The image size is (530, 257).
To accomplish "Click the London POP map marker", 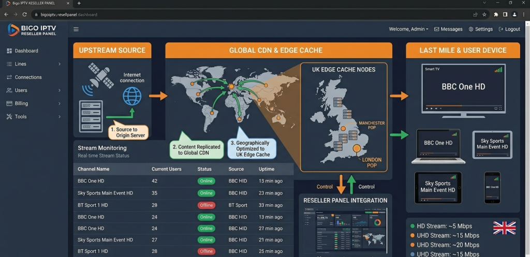I will point(356,148).
